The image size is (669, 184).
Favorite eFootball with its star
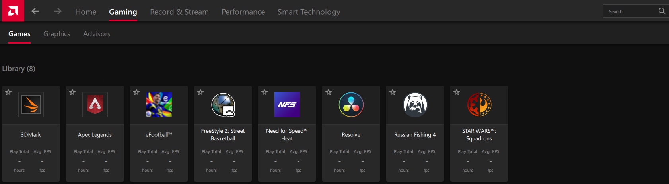click(136, 92)
